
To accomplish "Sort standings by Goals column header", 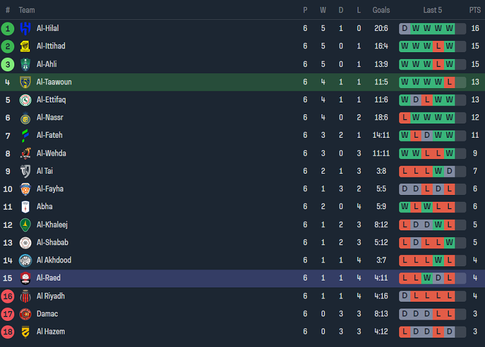I will point(381,10).
